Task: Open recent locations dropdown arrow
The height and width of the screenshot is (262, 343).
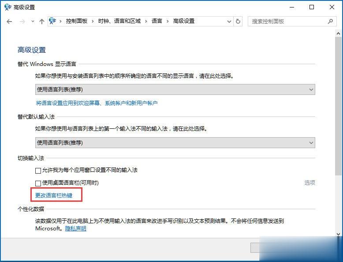Action: pyautogui.click(x=33, y=22)
